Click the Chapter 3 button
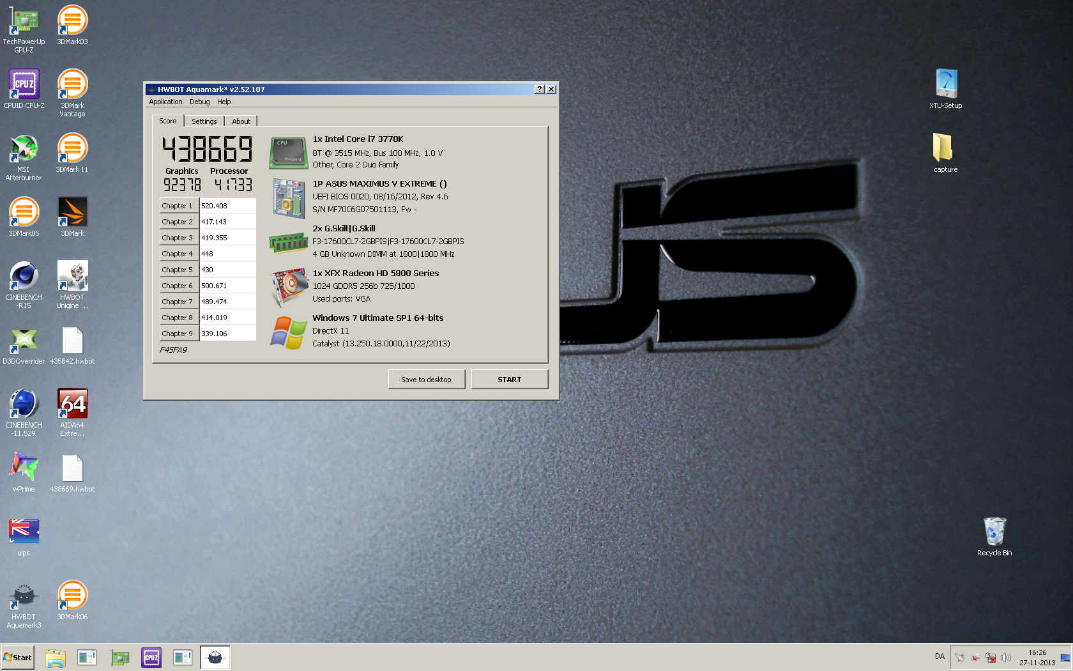1073x671 pixels. (179, 238)
